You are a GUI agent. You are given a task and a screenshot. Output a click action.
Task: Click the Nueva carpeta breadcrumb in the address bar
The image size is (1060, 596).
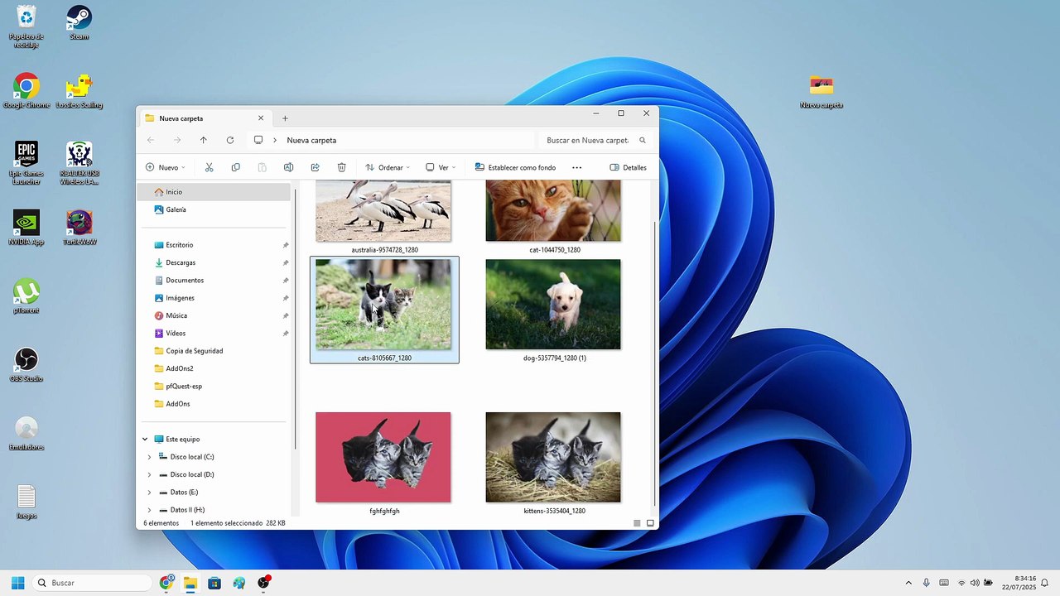(311, 141)
